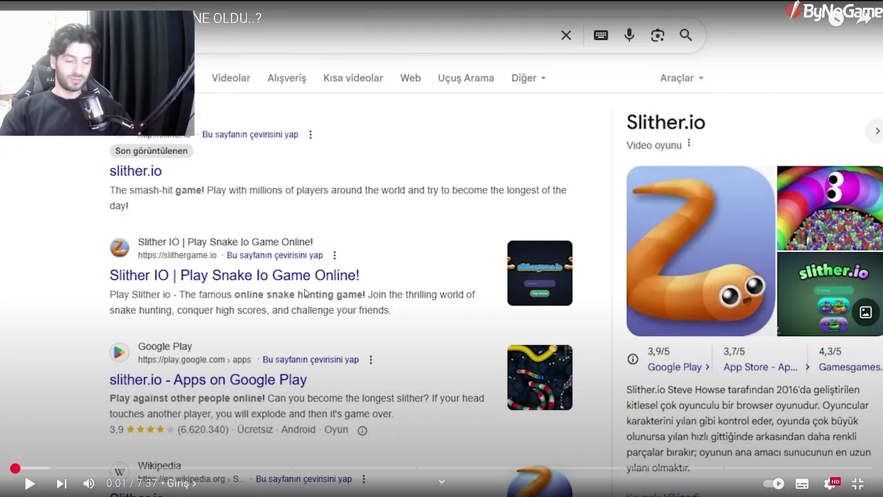Click the Wikipedia favicon
The height and width of the screenshot is (497, 883).
click(x=119, y=472)
